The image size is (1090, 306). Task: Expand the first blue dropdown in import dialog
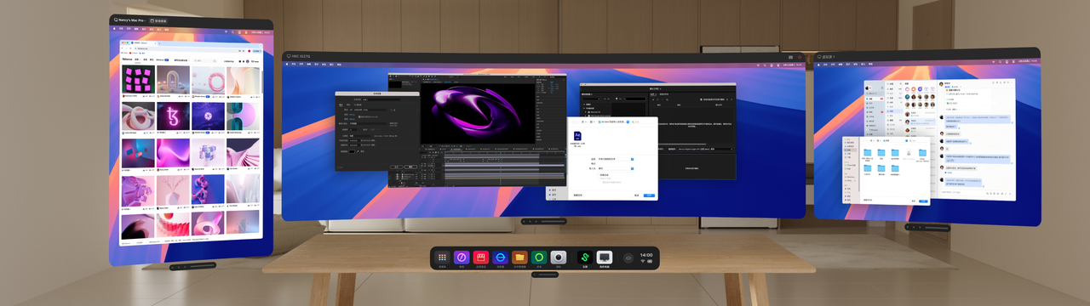[632, 159]
